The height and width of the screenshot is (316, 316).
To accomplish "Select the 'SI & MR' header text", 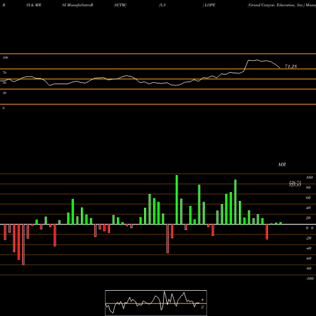I will point(33,5).
